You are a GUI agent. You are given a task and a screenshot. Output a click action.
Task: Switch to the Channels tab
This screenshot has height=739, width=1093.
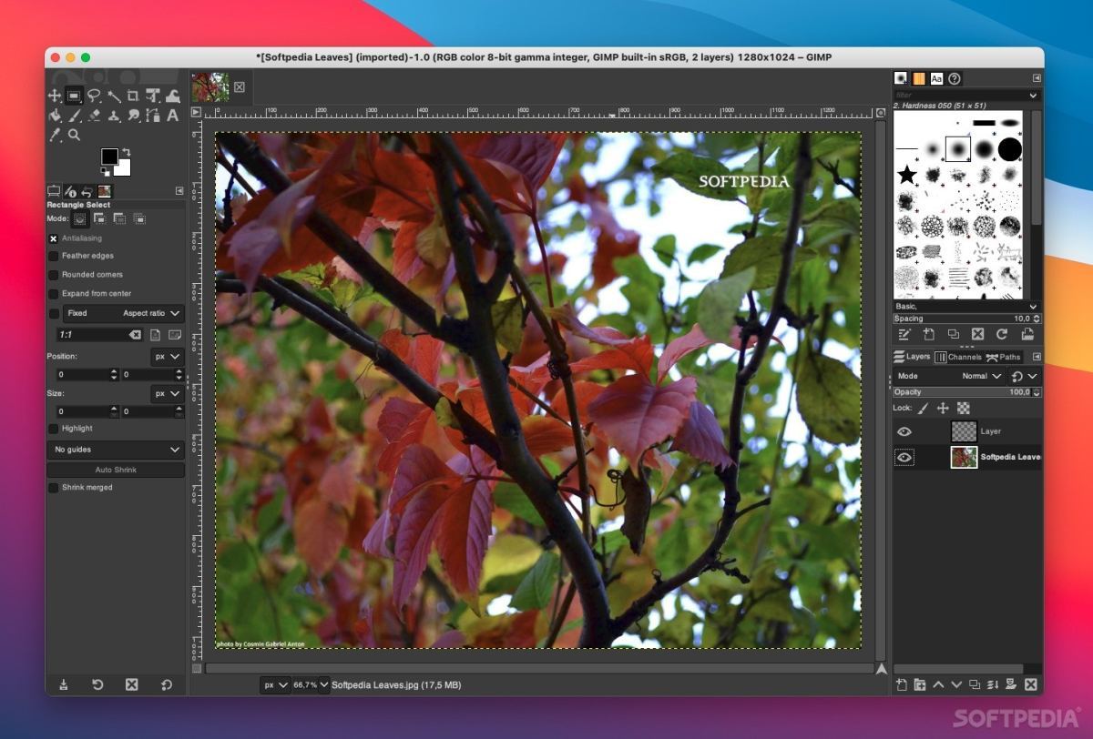[x=958, y=357]
